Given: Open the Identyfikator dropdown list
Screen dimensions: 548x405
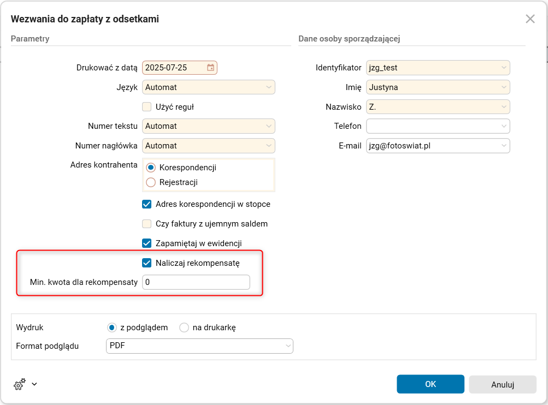Looking at the screenshot, I should 504,68.
